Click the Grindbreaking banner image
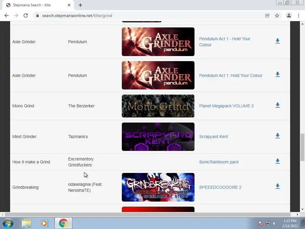The width and height of the screenshot is (305, 229). (158, 187)
